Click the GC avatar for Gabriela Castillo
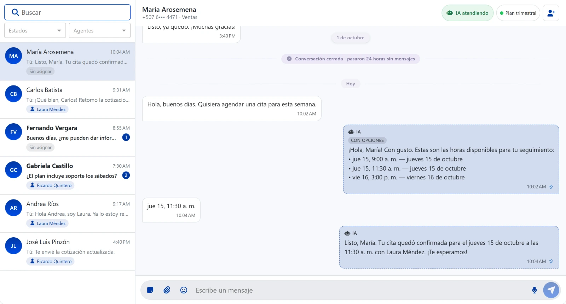Screen dimensions: 566x304 point(13,170)
